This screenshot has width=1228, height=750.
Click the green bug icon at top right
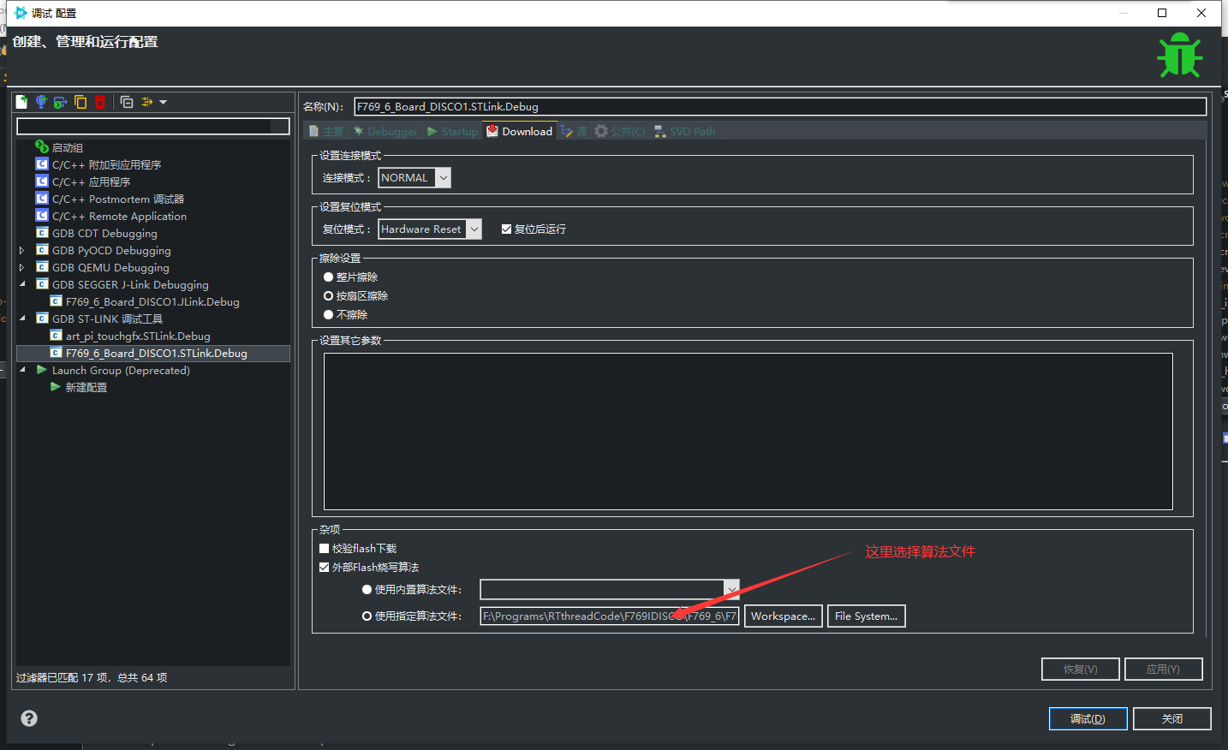(1179, 54)
